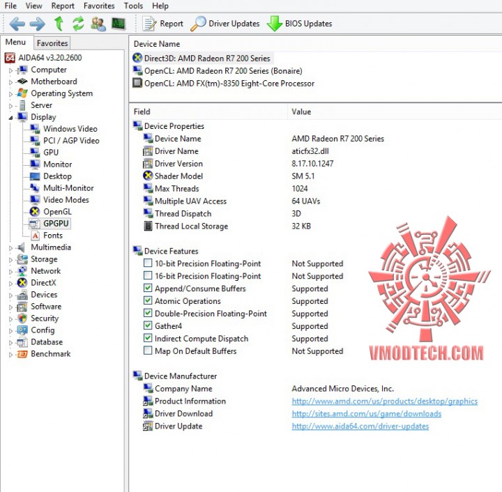Select the Database category icon

click(22, 342)
